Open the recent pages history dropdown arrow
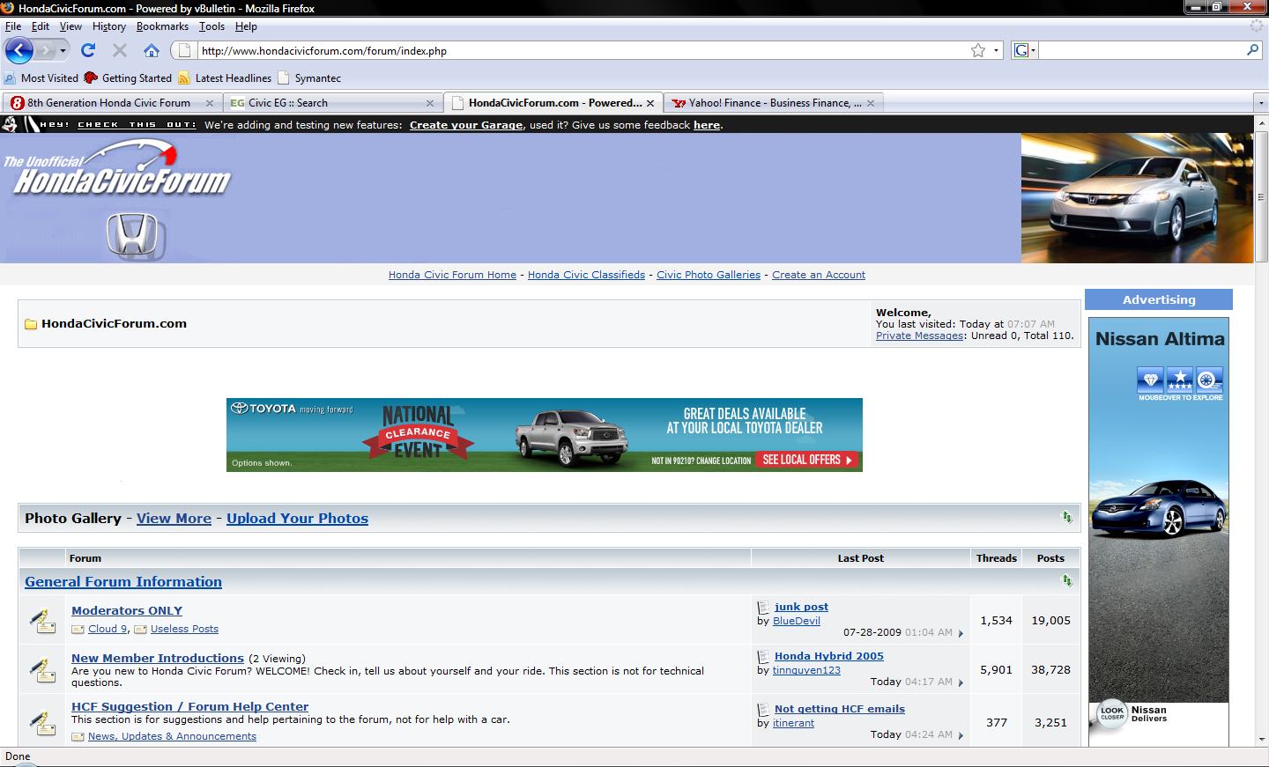This screenshot has height=767, width=1269. pos(63,50)
